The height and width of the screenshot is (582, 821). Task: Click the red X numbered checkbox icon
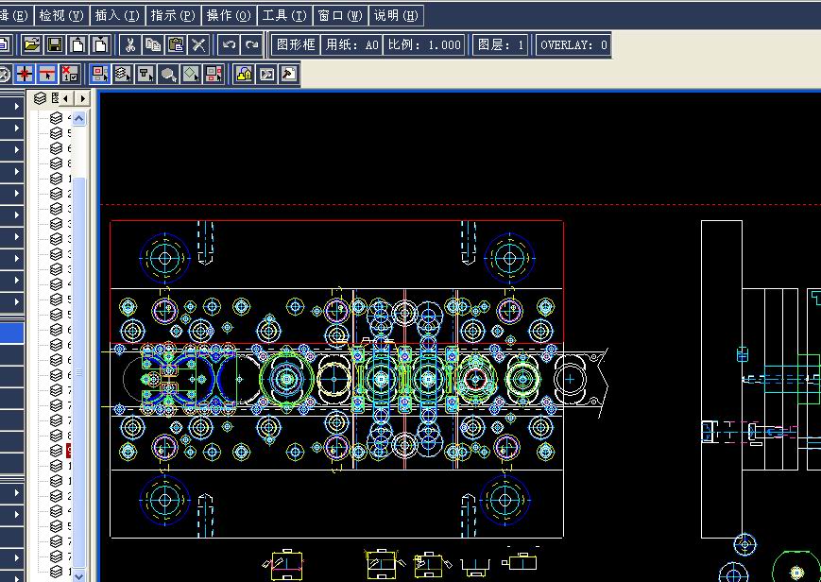70,75
